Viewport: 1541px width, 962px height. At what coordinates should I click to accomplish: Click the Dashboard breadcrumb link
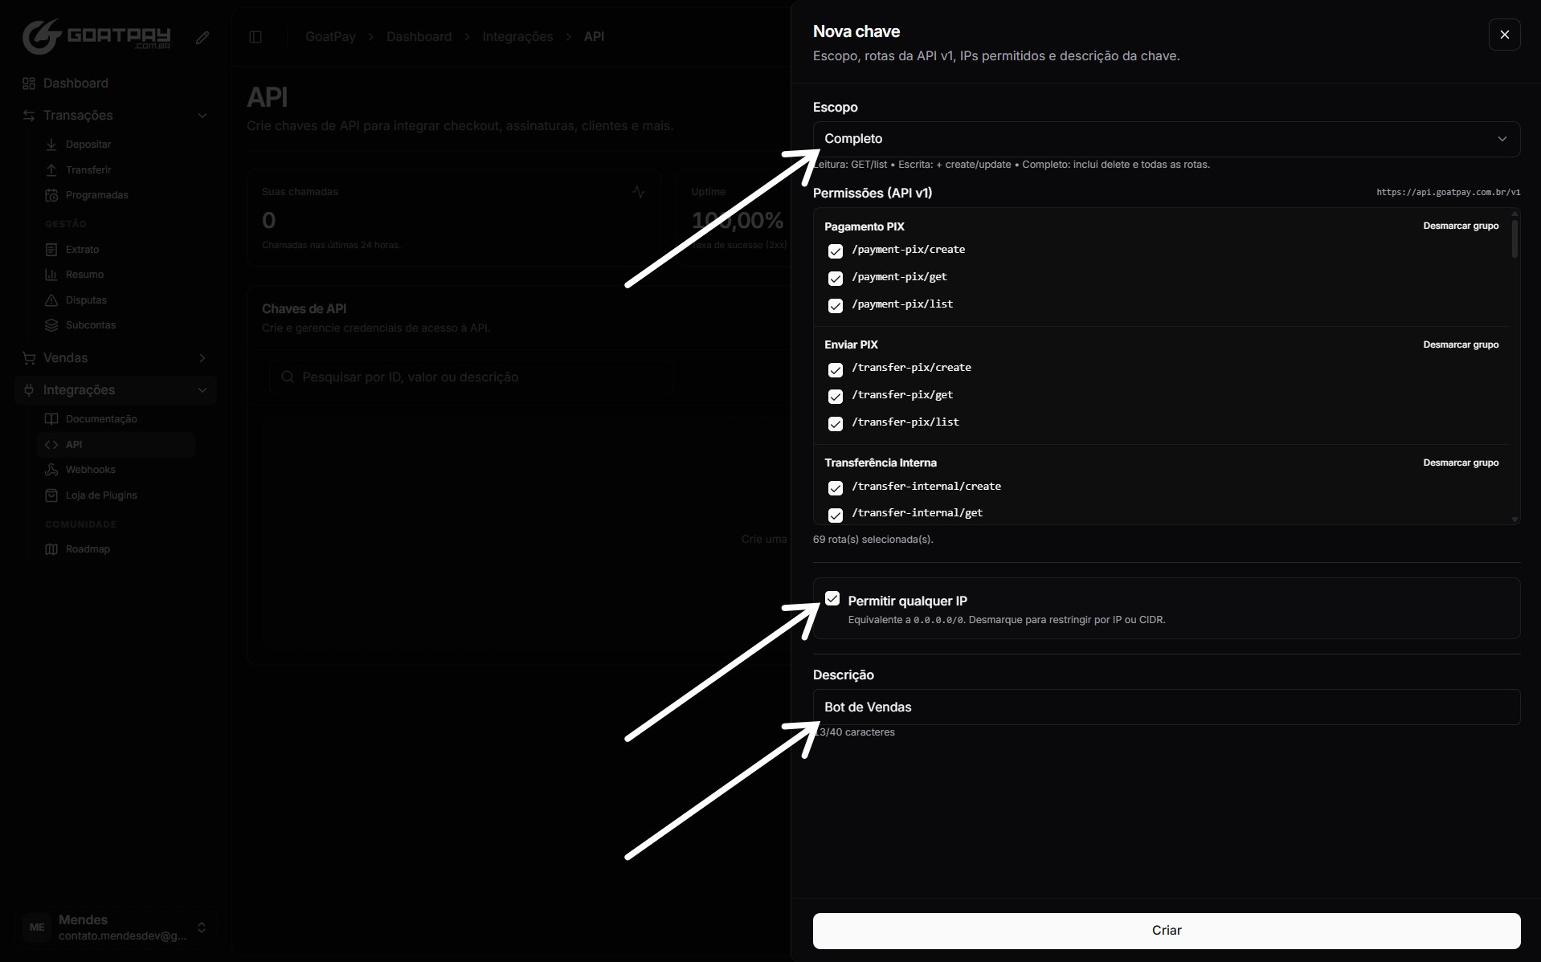click(419, 37)
